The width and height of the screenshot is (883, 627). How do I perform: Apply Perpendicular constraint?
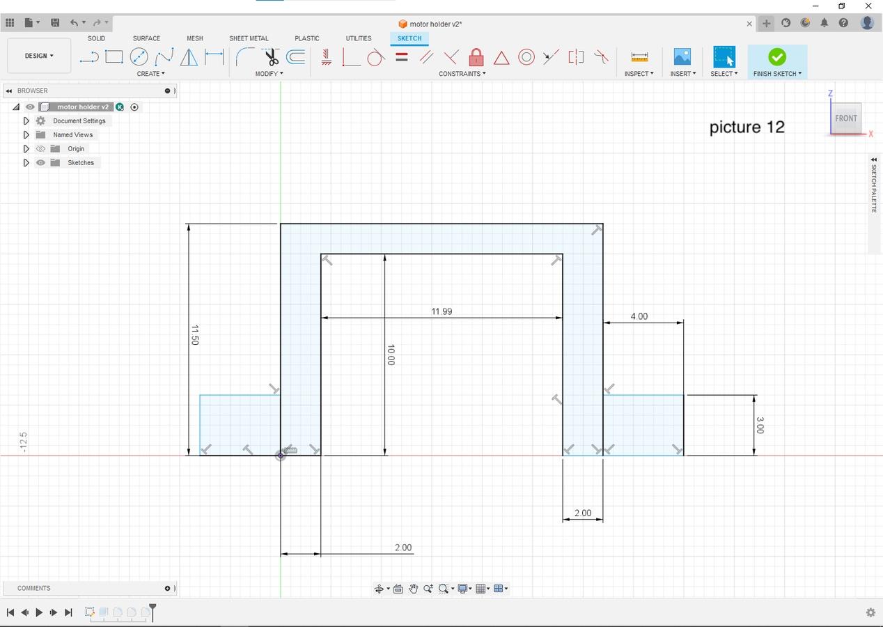(x=451, y=57)
